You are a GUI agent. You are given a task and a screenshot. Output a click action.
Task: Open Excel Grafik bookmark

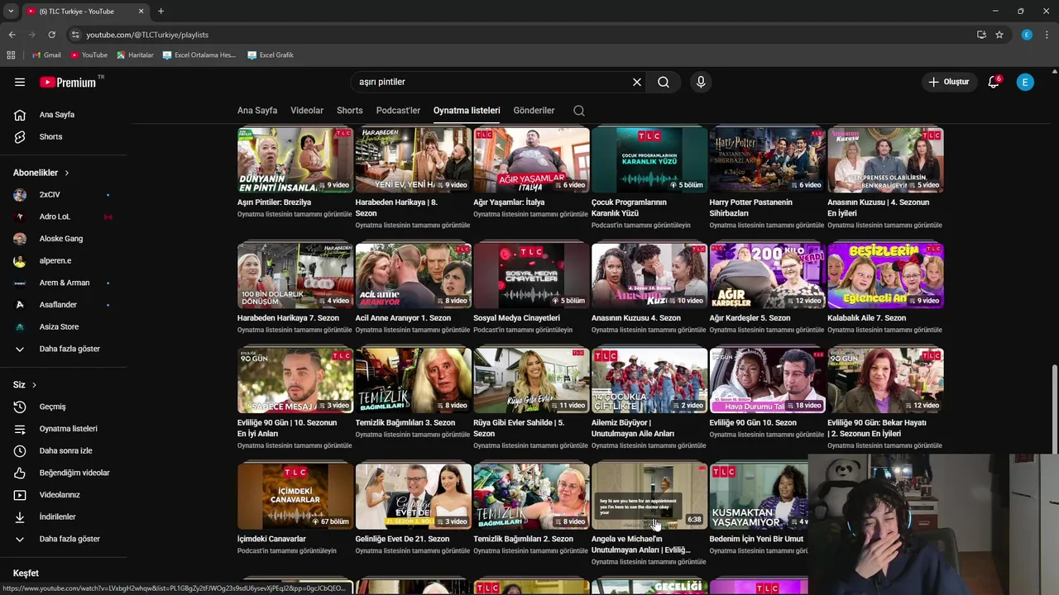coord(271,55)
